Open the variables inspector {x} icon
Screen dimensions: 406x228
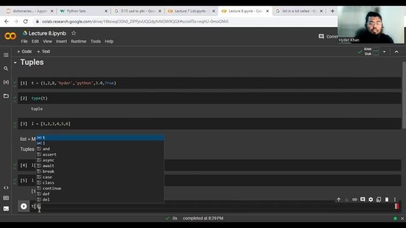pyautogui.click(x=6, y=82)
